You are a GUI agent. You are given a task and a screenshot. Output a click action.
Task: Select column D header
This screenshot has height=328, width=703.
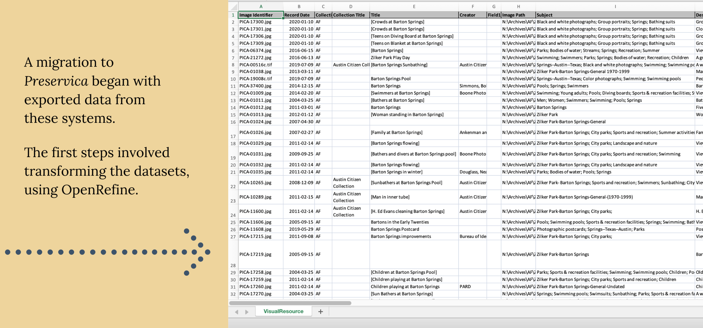[351, 6]
